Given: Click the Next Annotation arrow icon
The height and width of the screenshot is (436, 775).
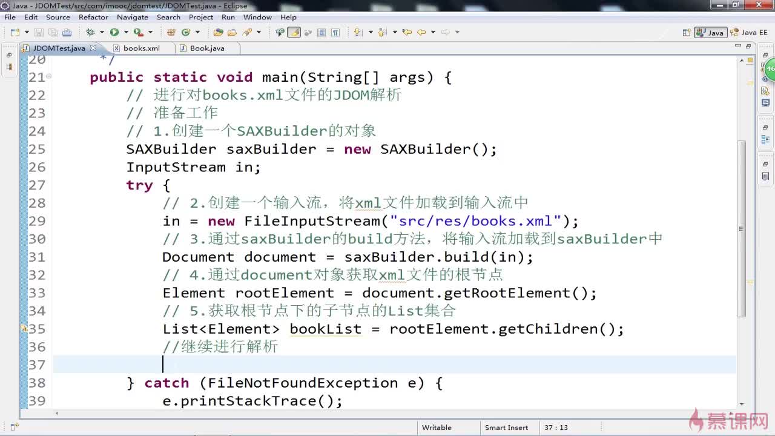Looking at the screenshot, I should pos(358,32).
